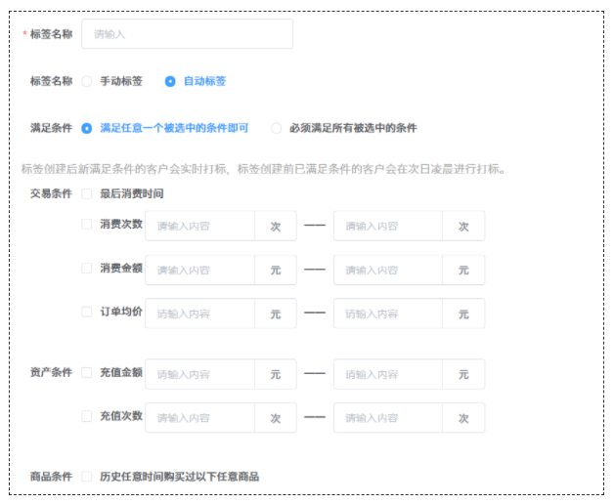Toggle the 订单均价 checkbox
614x503 pixels.
[x=87, y=313]
